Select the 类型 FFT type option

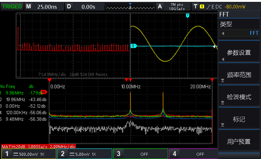[239, 33]
